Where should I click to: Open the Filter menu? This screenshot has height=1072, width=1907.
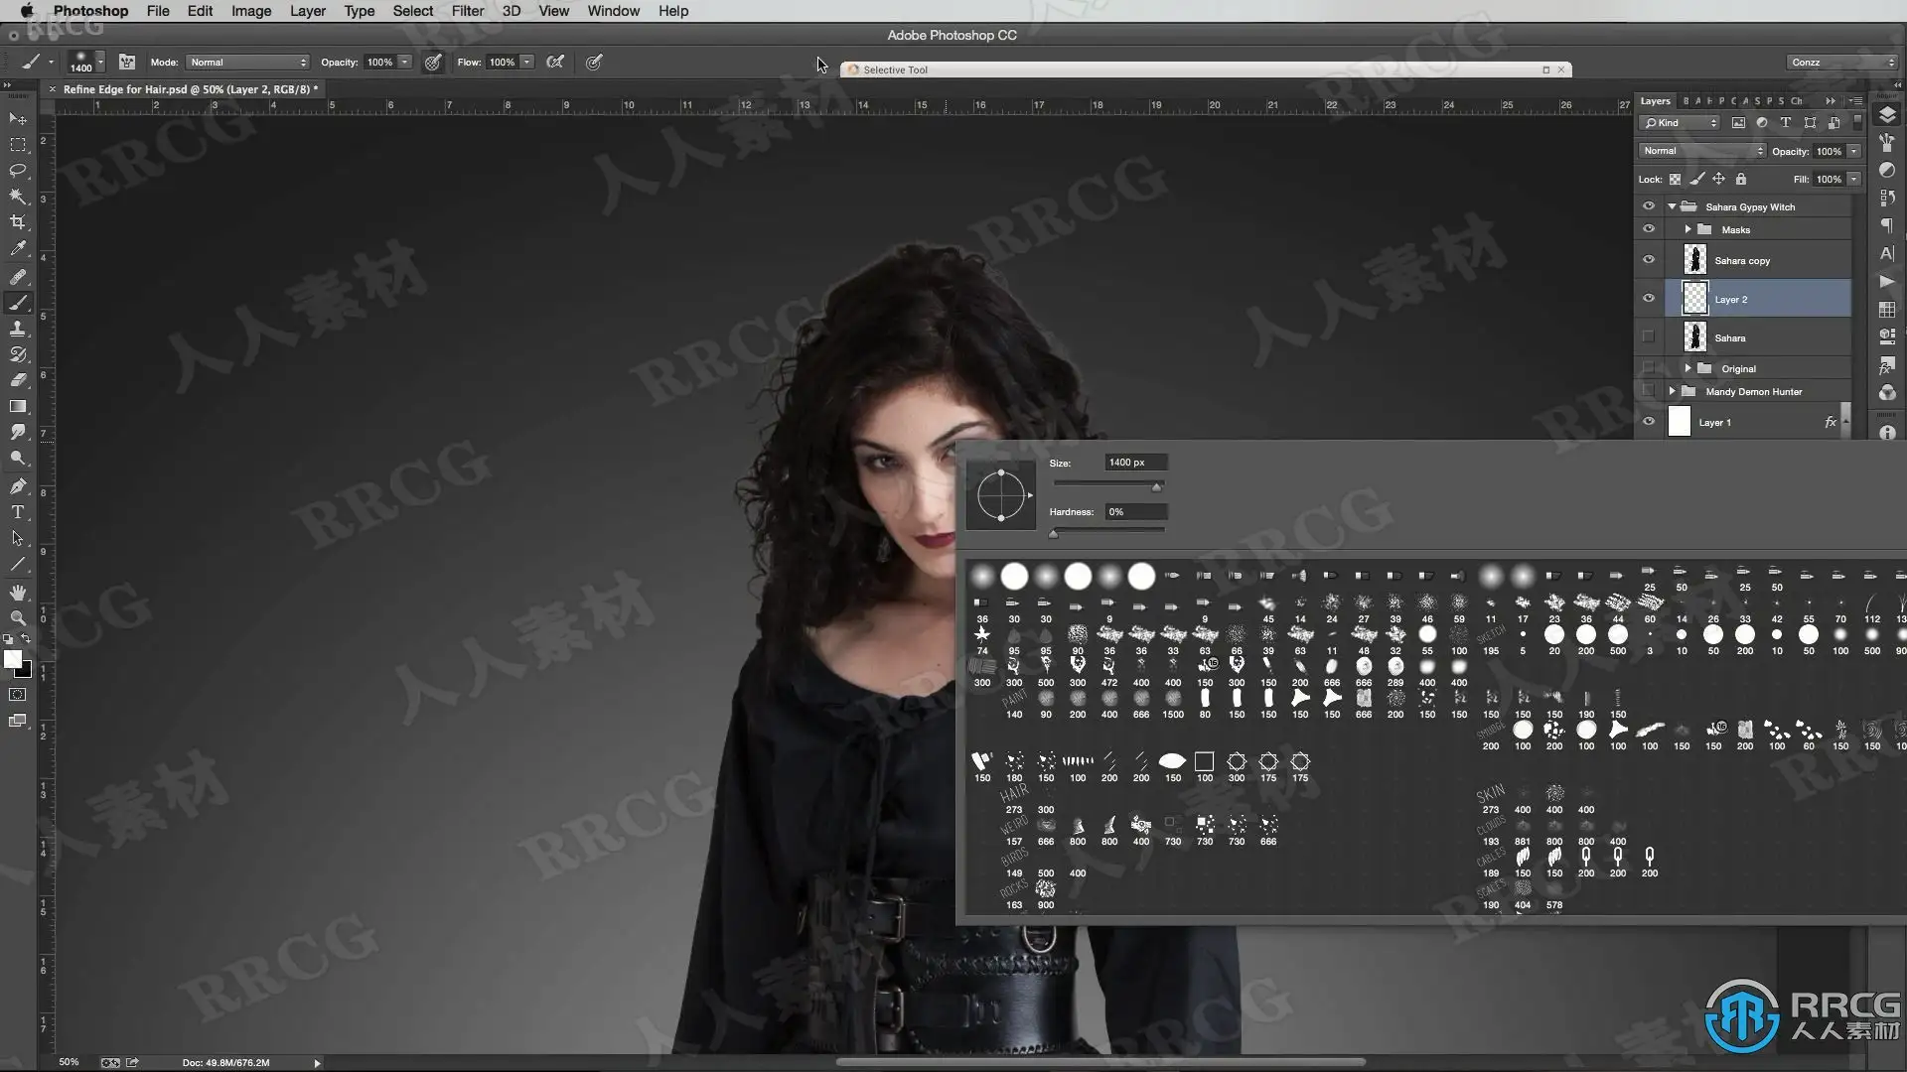467,11
